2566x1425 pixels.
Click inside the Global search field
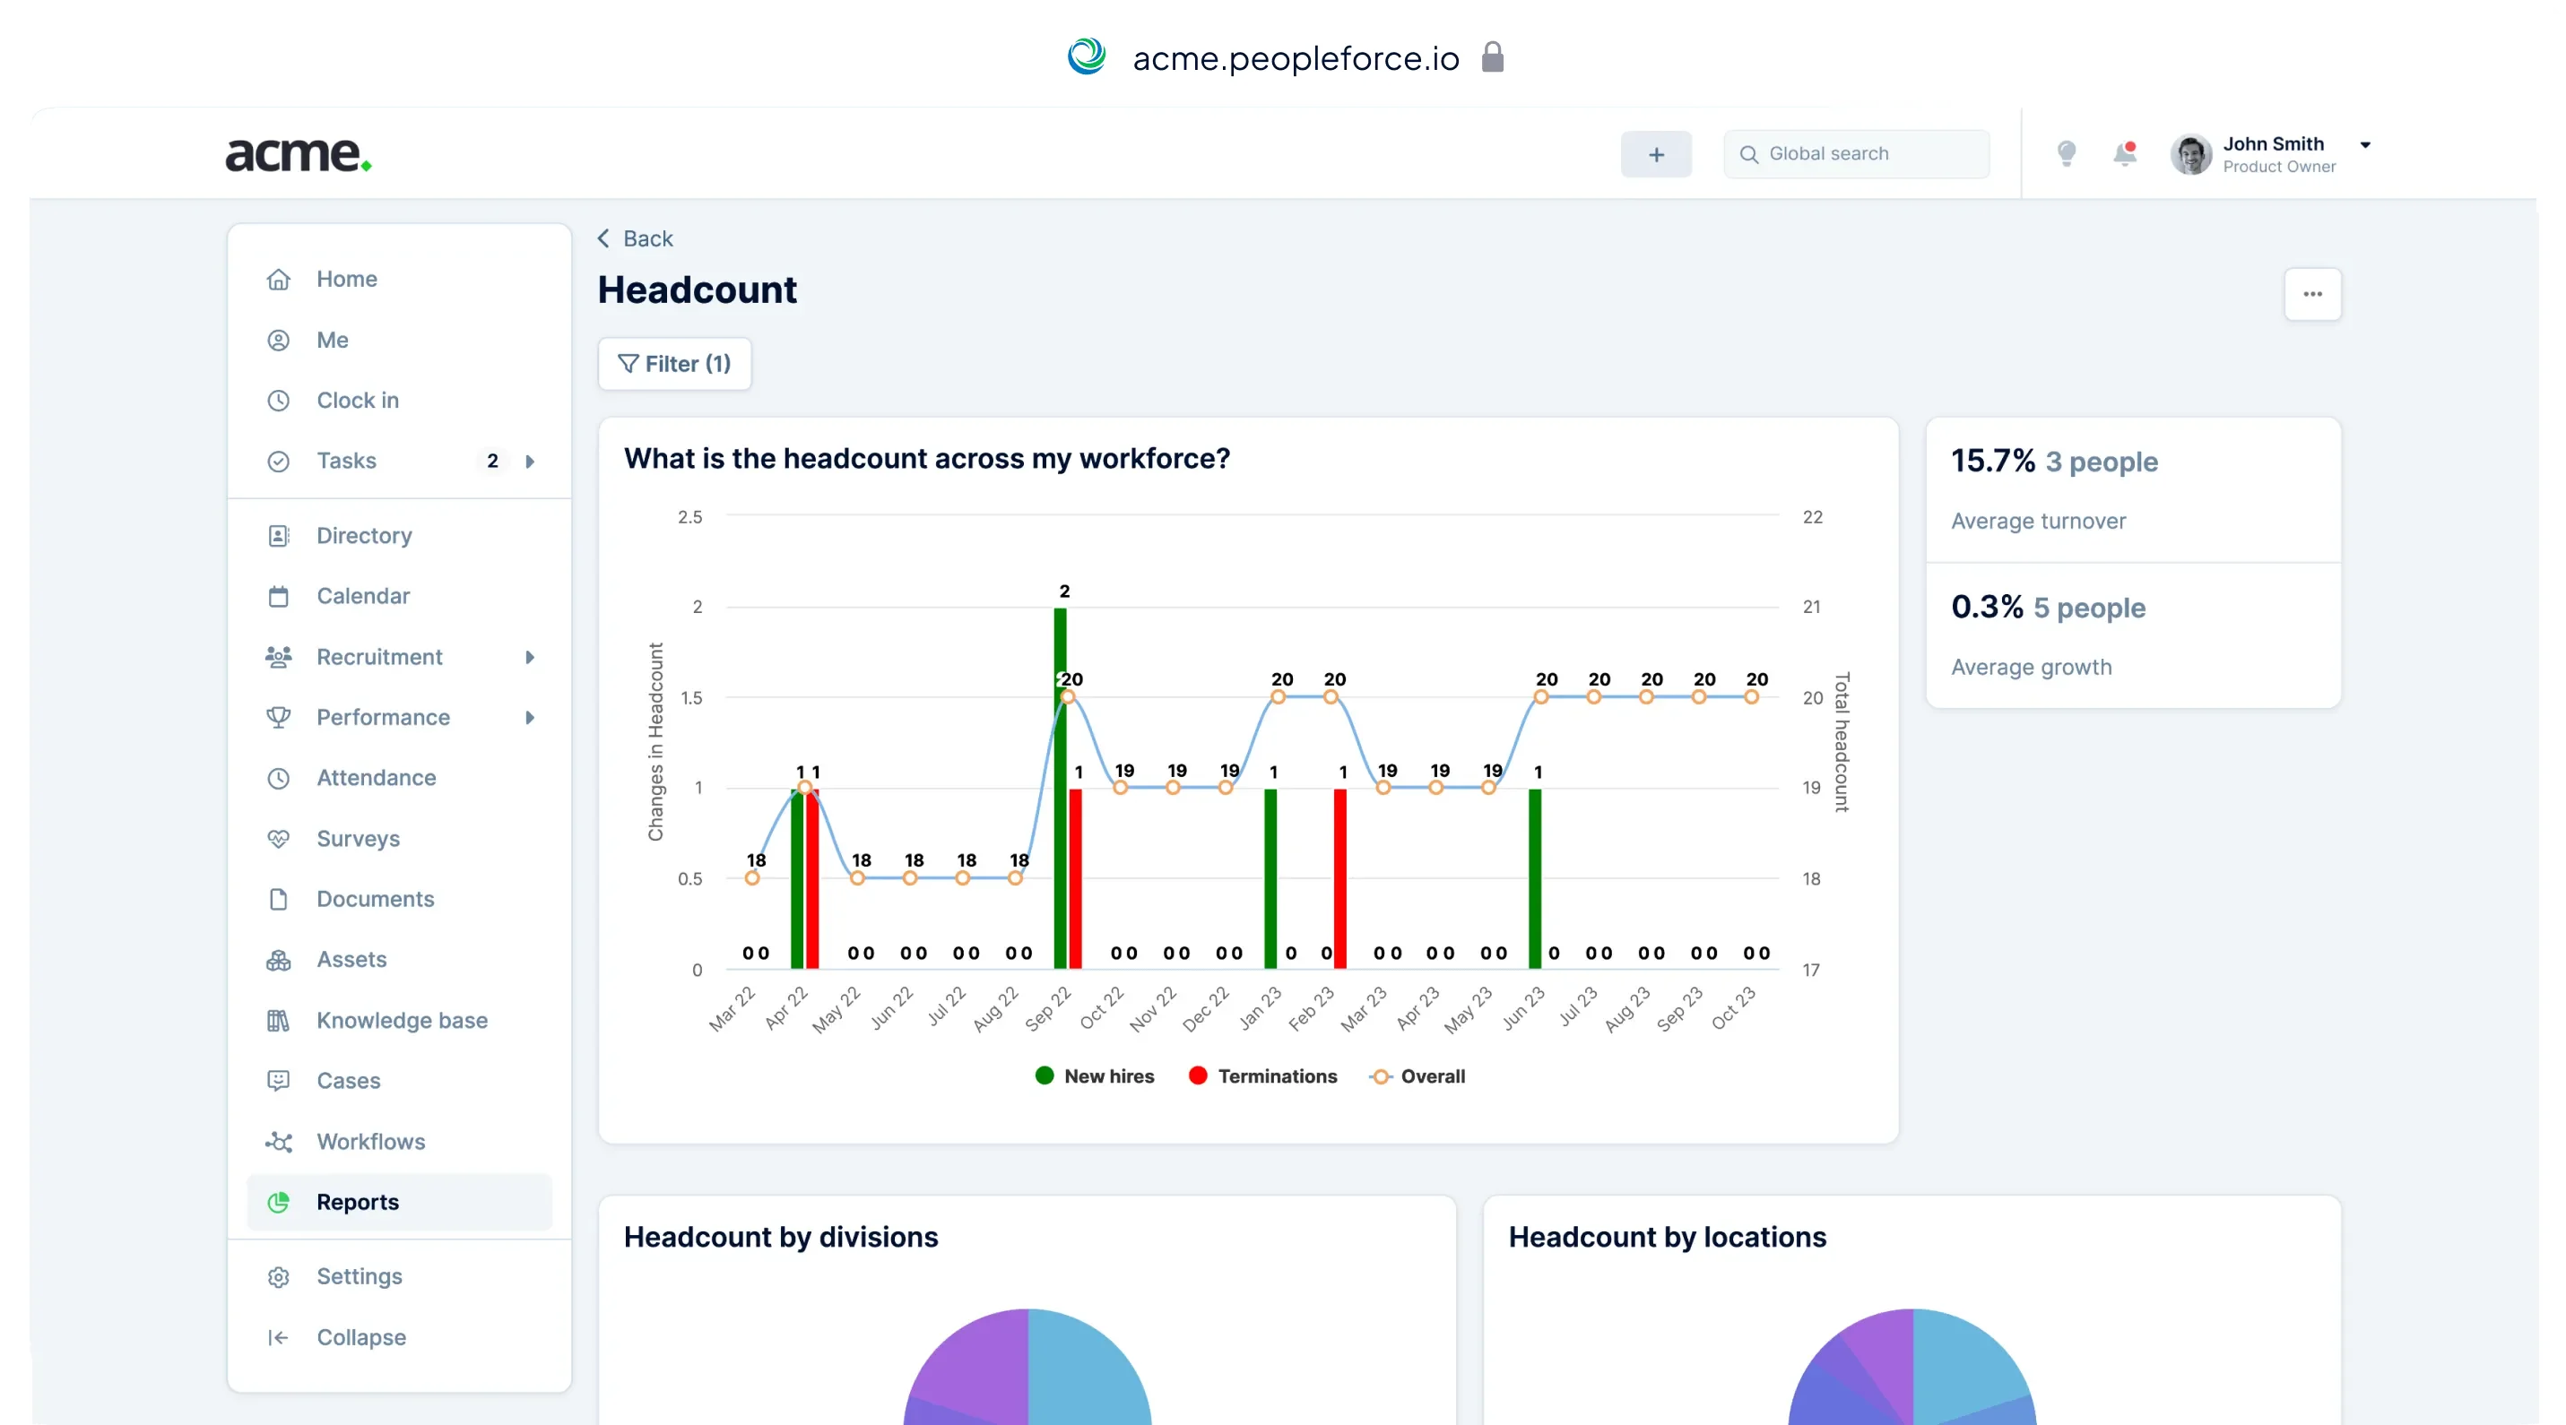1857,153
